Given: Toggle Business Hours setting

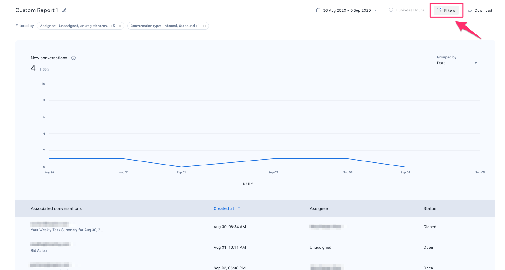Looking at the screenshot, I should coord(406,10).
